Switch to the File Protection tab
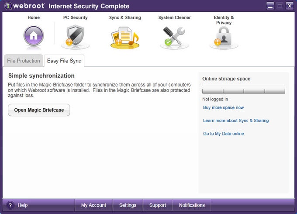 point(24,61)
